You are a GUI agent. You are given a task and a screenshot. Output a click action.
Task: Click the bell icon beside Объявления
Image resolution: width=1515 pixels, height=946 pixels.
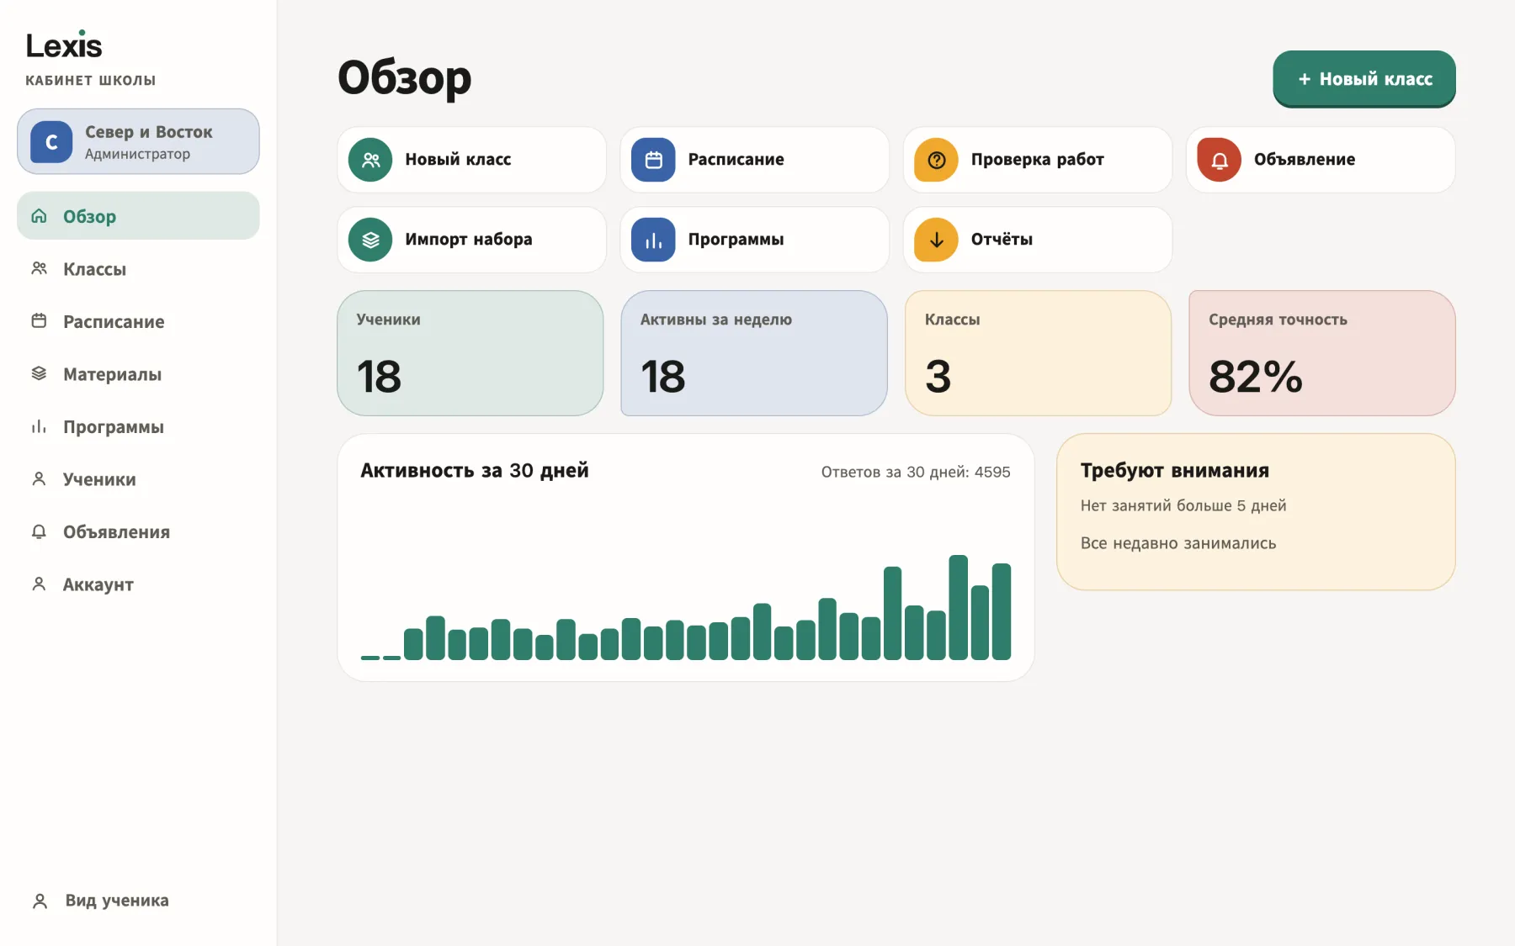click(39, 531)
